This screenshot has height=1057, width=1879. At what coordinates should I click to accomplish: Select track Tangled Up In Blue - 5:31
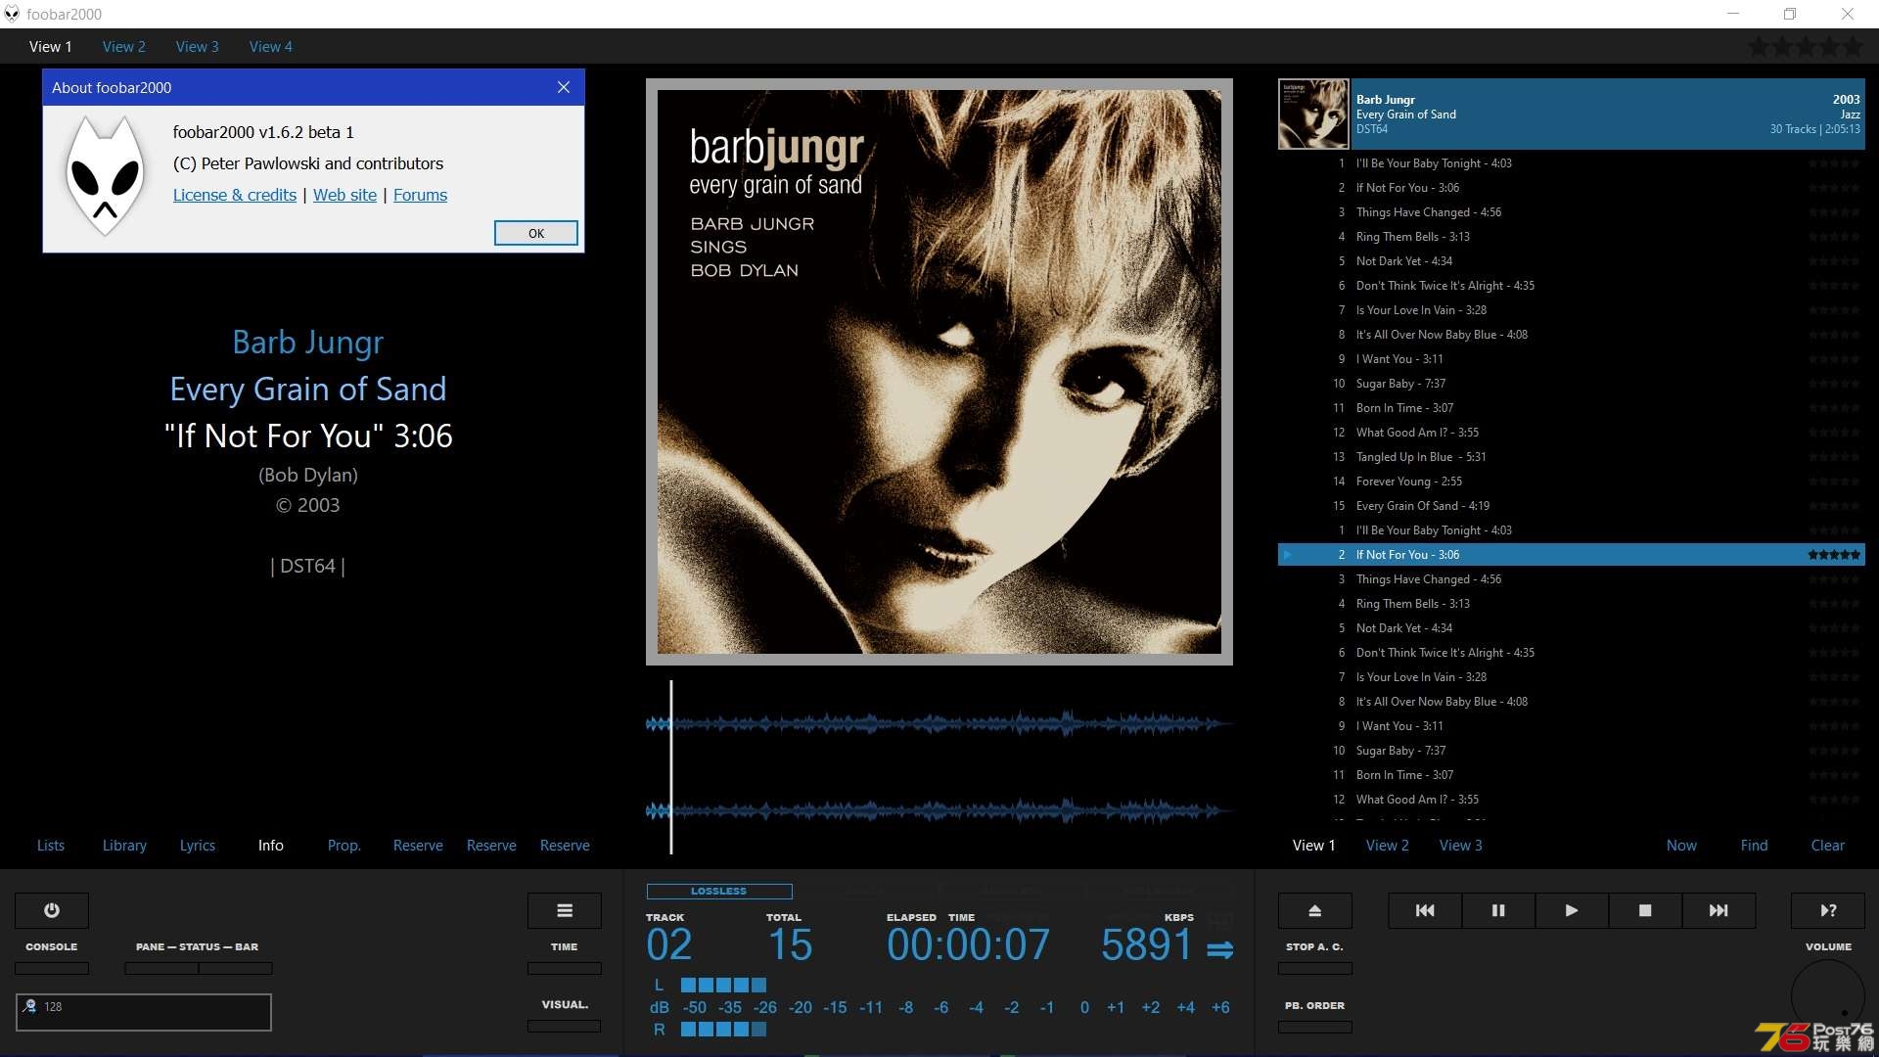[x=1572, y=457]
